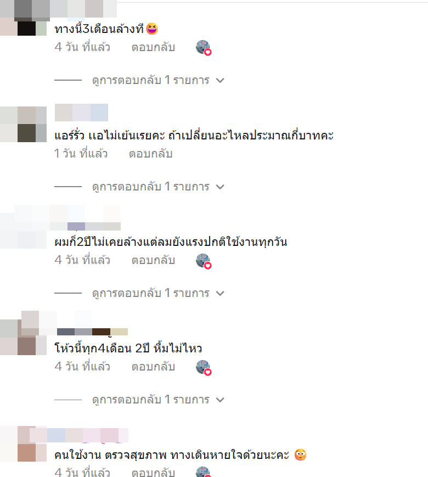Click flushed-face emoji in 'คนใช้งาน ตรวจสุขภาพ' comment
The height and width of the screenshot is (477, 428).
click(301, 455)
